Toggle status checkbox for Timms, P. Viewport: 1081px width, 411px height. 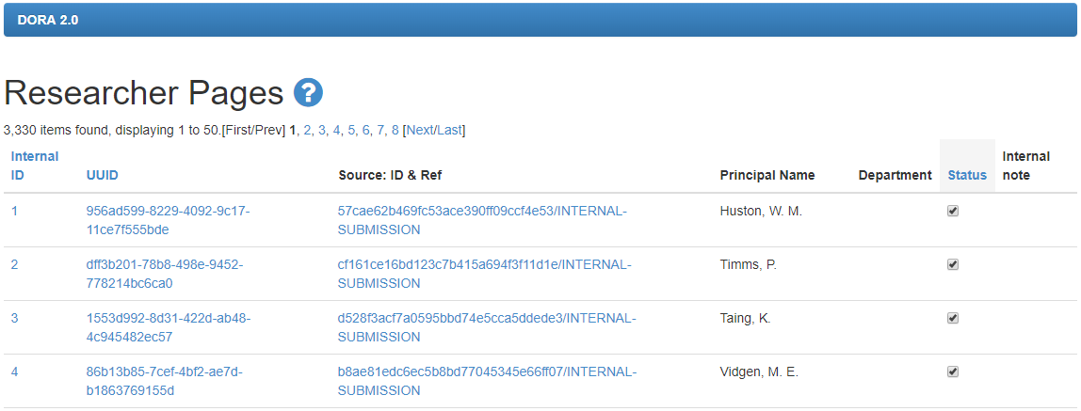[953, 265]
